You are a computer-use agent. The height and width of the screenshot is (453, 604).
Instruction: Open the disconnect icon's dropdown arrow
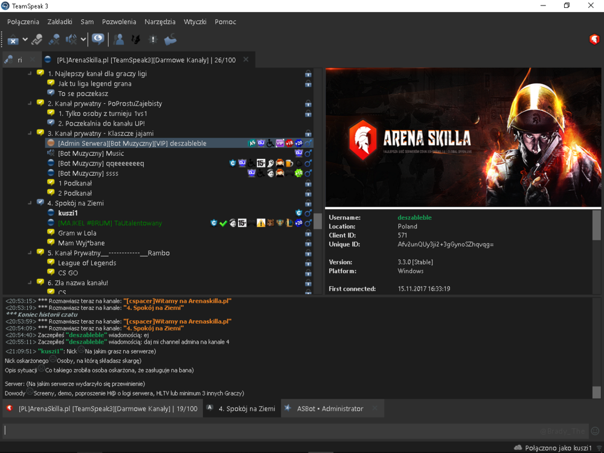pyautogui.click(x=25, y=39)
